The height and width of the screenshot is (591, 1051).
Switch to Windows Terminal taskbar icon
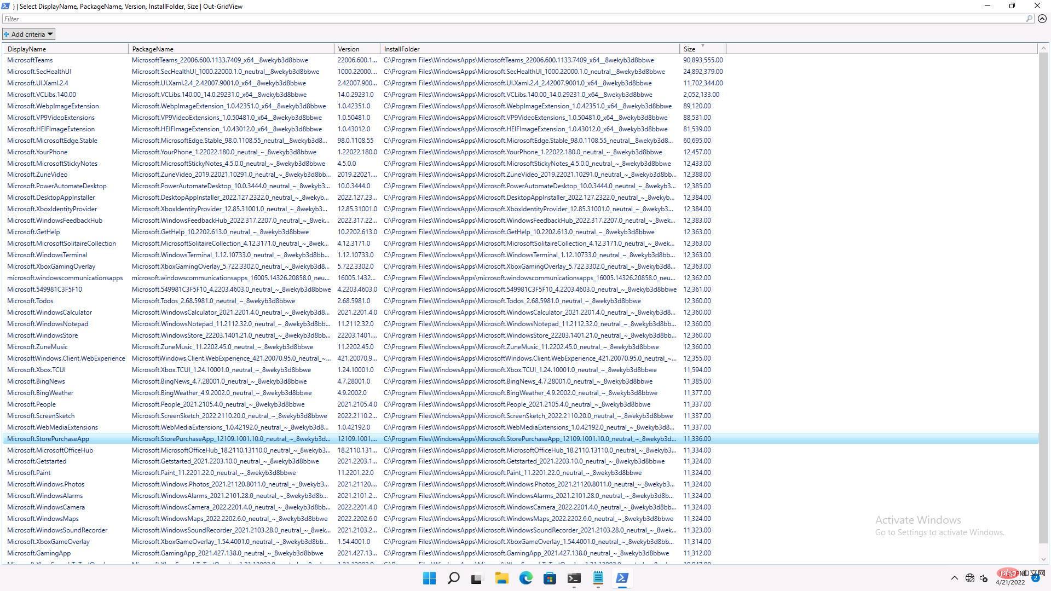(574, 578)
